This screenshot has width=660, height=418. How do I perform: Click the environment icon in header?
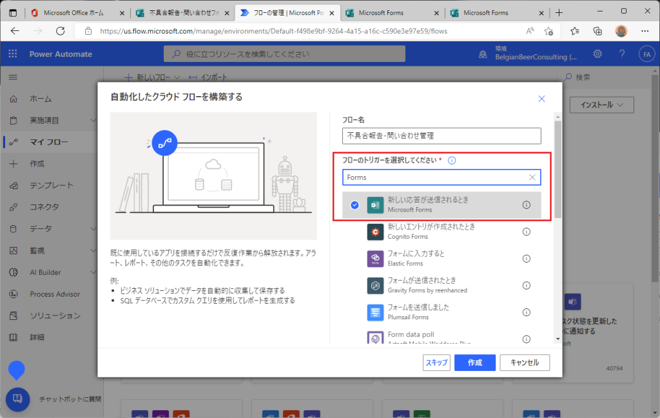click(483, 54)
